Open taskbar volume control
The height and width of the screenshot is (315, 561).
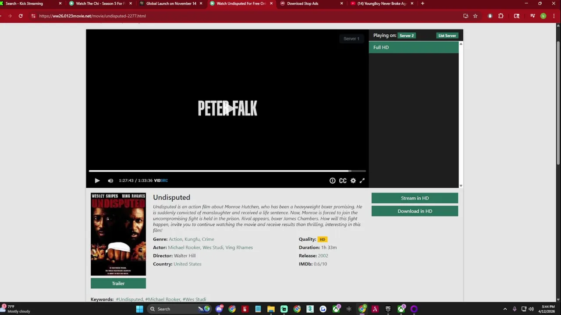[531, 309]
